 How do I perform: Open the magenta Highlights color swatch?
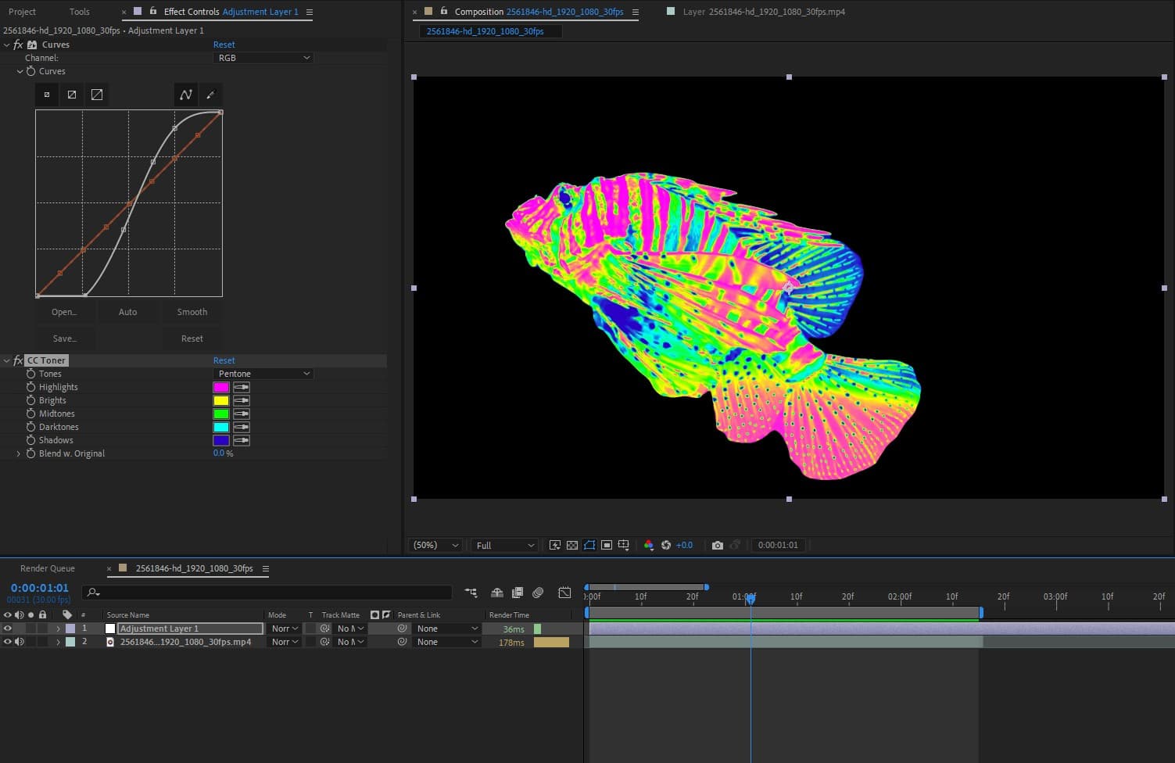[221, 387]
